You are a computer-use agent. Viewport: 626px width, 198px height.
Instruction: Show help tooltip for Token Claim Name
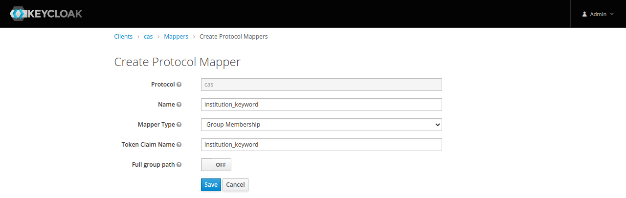tap(179, 145)
